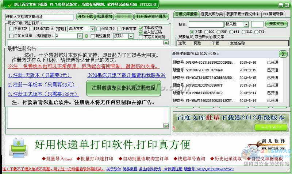Click the title bar checkmark icon
Image resolution: width=292 pixels, height=174 pixels.
coord(9,5)
